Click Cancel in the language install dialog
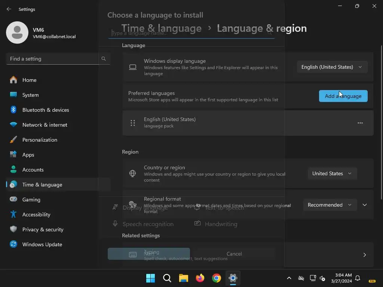The width and height of the screenshot is (383, 287). coord(234,254)
